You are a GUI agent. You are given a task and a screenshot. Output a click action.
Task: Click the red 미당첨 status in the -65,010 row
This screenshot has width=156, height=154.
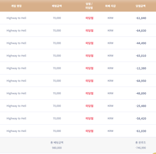coord(89,56)
